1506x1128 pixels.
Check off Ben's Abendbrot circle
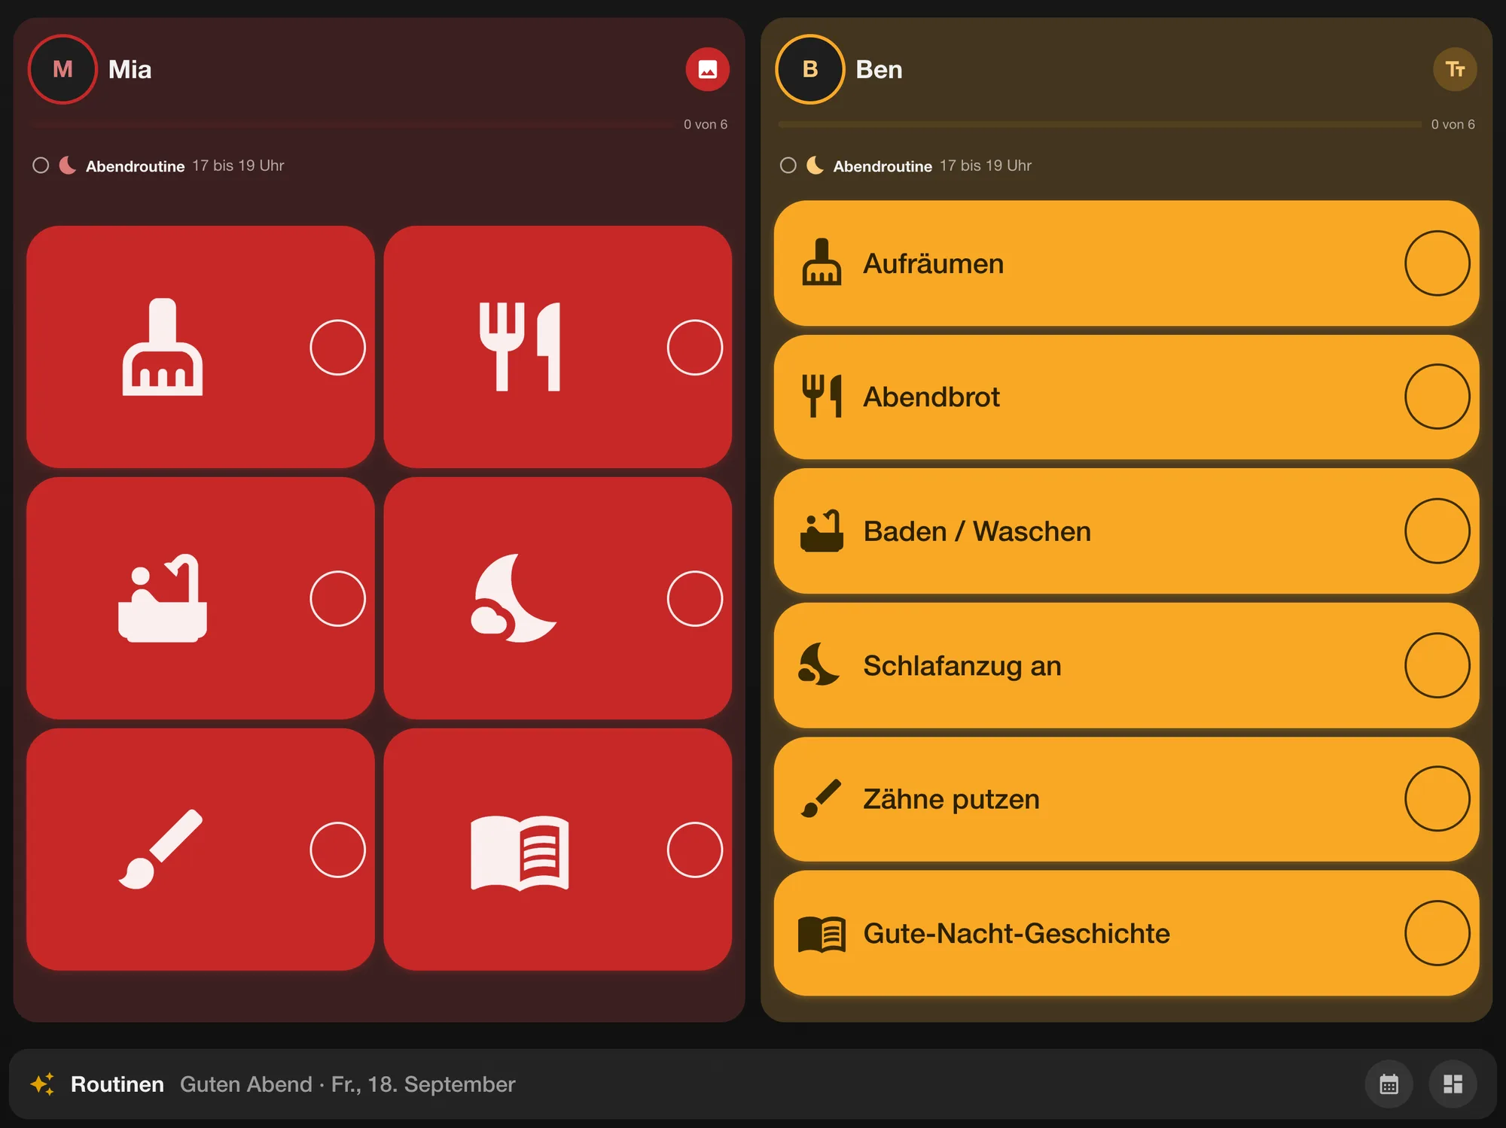tap(1437, 397)
